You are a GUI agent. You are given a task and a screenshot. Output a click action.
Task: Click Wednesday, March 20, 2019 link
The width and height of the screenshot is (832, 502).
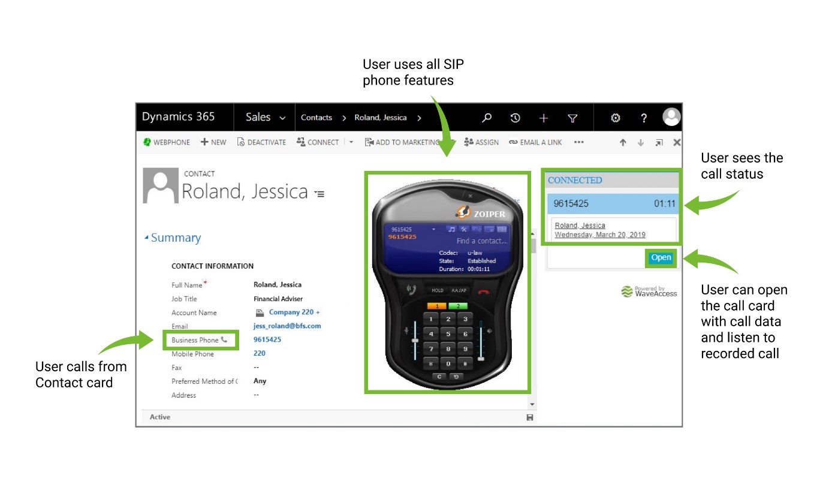tap(600, 235)
